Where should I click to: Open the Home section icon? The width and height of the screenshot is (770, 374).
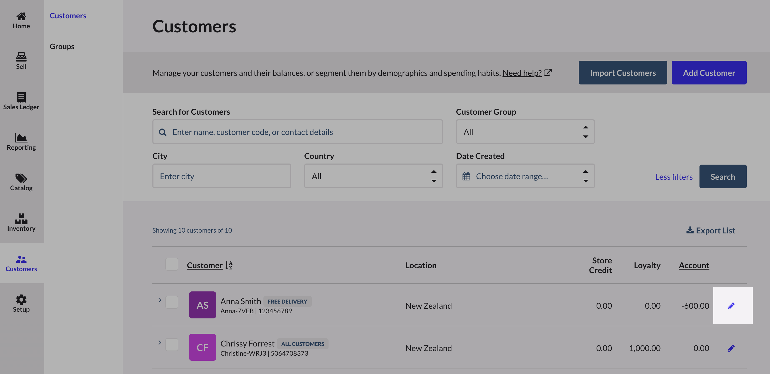pyautogui.click(x=21, y=16)
